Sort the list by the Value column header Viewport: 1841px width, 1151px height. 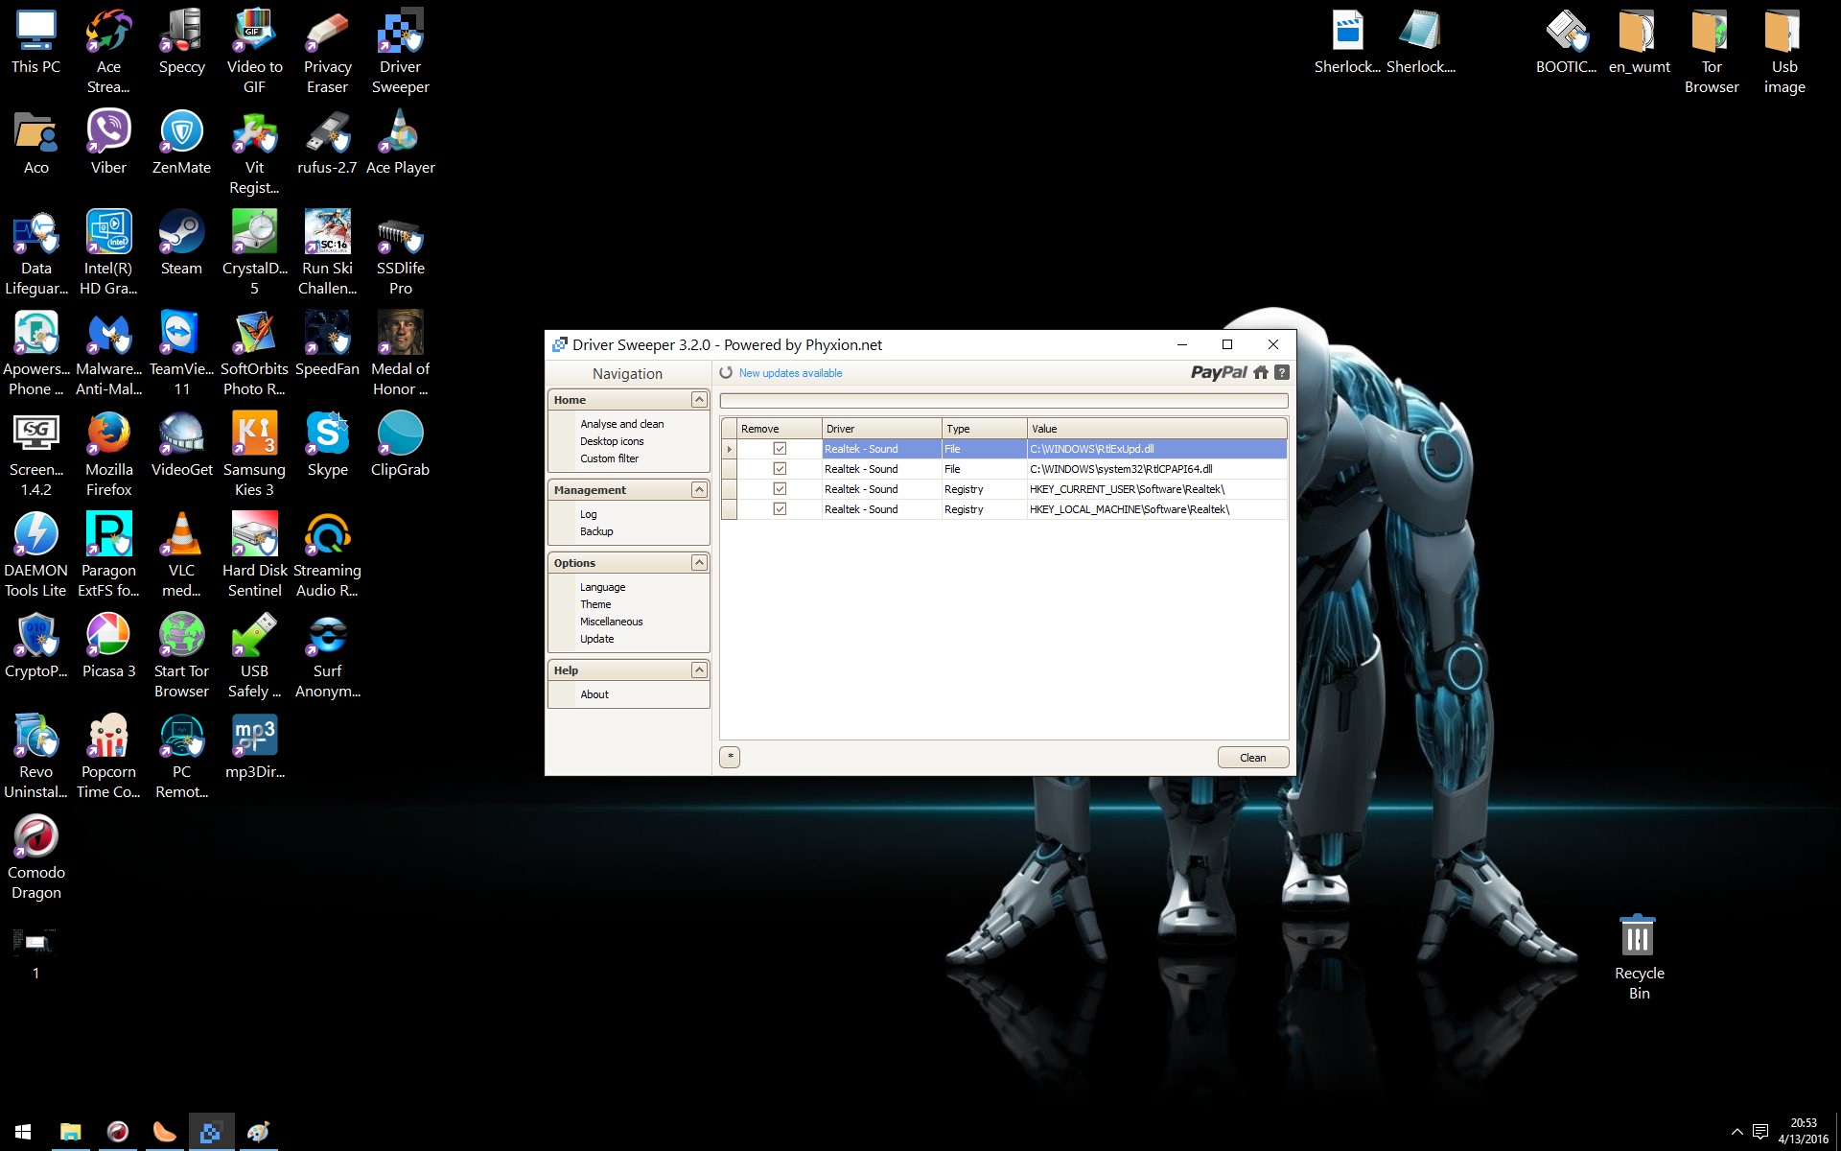[x=1157, y=429]
